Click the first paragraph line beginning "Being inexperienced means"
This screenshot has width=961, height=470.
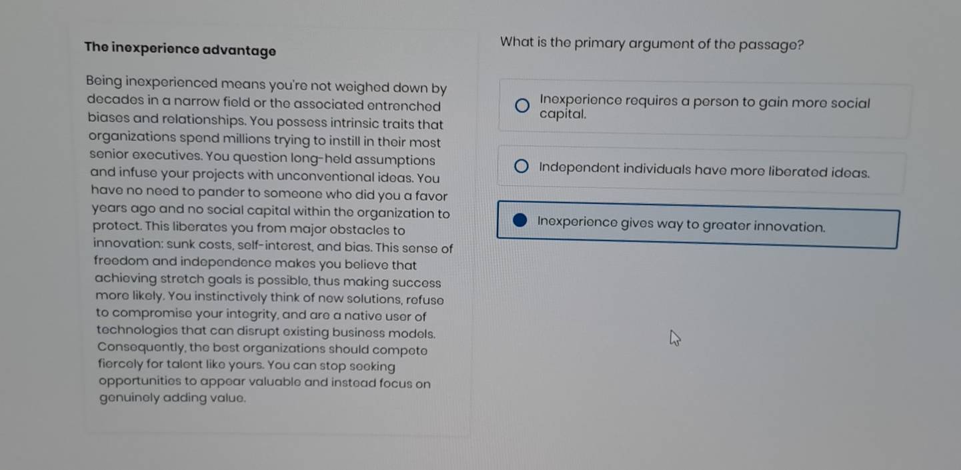point(265,87)
